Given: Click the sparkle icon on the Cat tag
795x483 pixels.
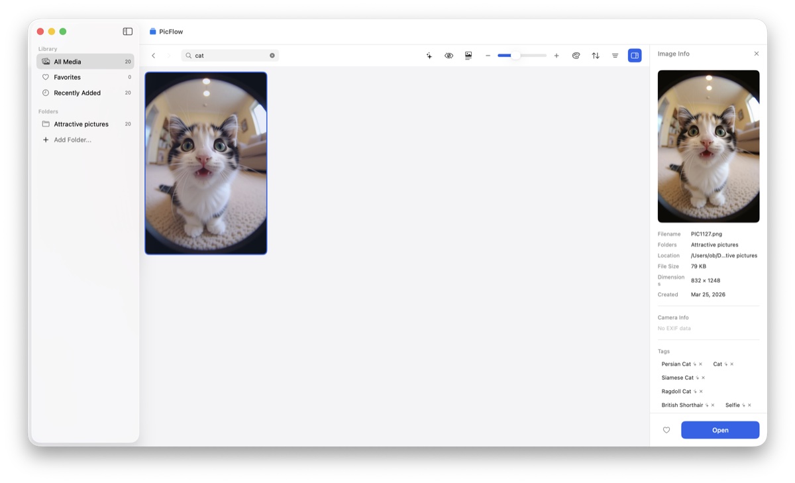Looking at the screenshot, I should [x=726, y=364].
